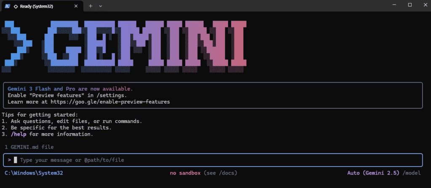
Task: Click the PowerShell icon in the tab
Action: (x=8, y=6)
